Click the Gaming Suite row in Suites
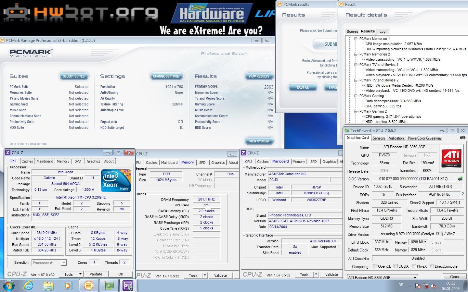This screenshot has height=292, width=468. click(x=49, y=104)
